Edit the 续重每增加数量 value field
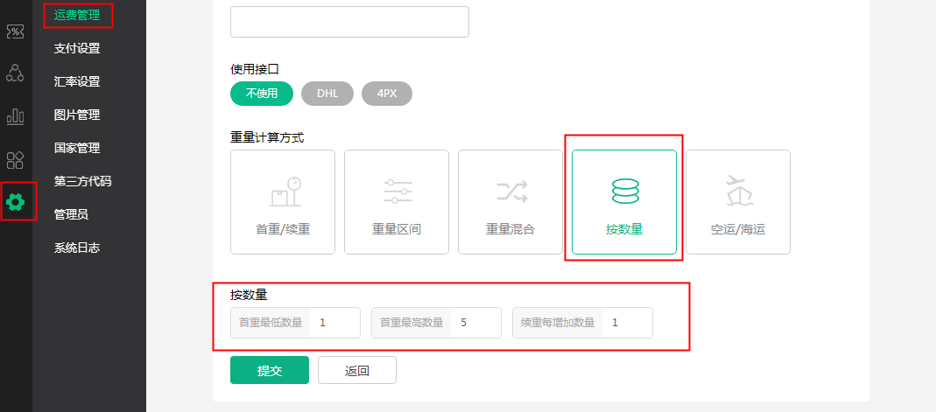Viewport: 936px width, 412px height. (628, 323)
